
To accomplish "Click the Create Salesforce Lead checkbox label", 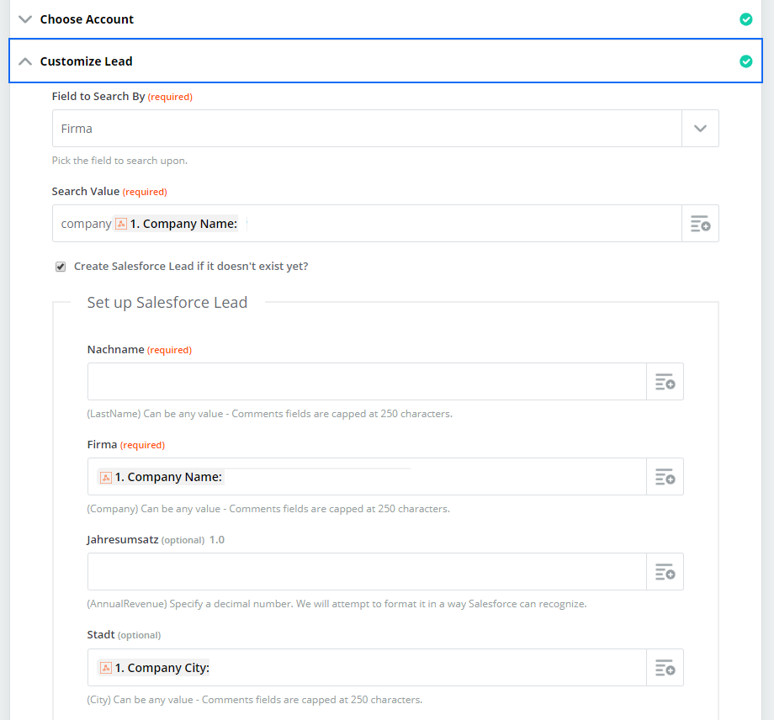I will (191, 267).
